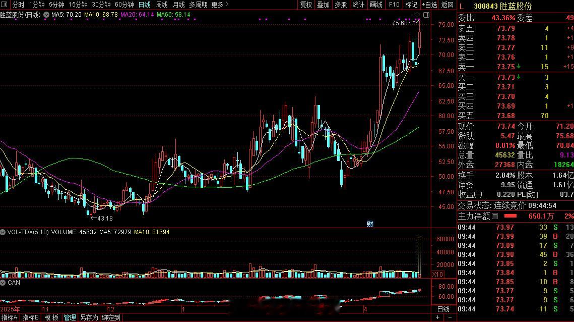Switch to 指标B tab
The image size is (574, 322).
30,317
